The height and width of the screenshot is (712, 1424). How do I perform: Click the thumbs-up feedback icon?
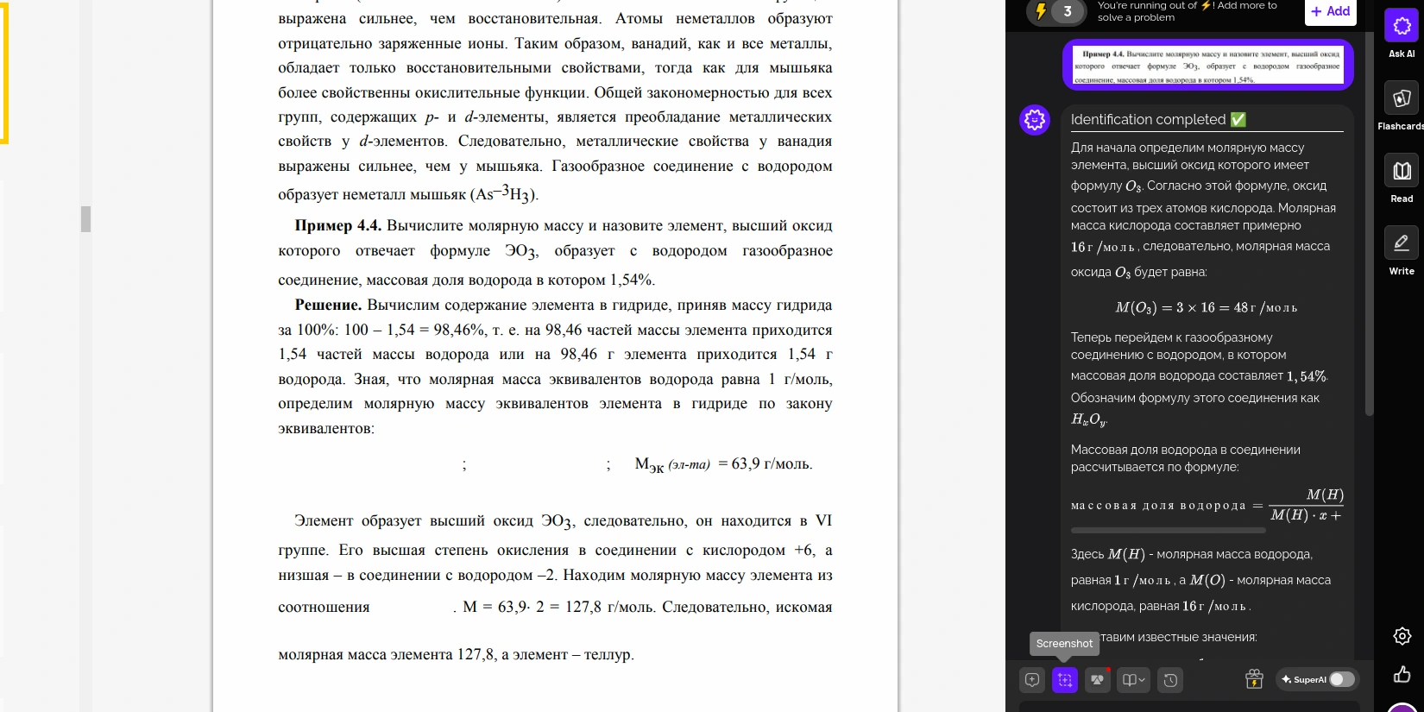pos(1402,674)
